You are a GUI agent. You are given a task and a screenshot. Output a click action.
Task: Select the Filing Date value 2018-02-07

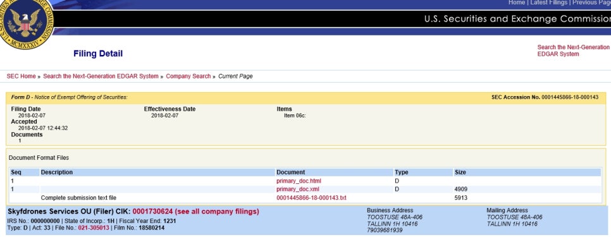(x=32, y=116)
